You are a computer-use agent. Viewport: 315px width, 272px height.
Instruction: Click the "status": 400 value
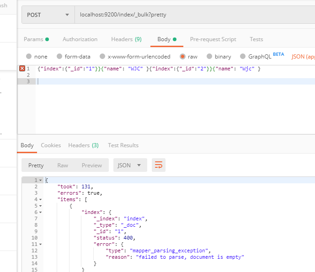point(128,238)
